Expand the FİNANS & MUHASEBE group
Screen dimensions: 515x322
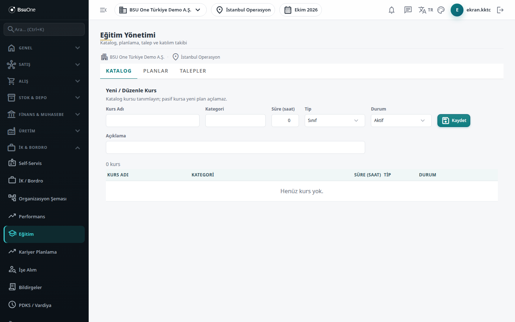pyautogui.click(x=44, y=114)
